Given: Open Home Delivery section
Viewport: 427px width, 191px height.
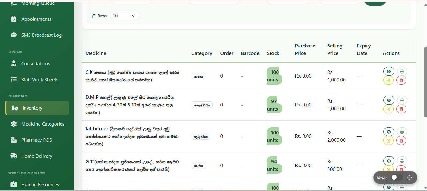Looking at the screenshot, I should [37, 156].
